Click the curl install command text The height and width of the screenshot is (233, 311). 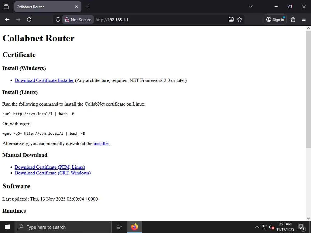pyautogui.click(x=38, y=114)
